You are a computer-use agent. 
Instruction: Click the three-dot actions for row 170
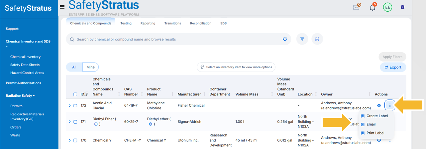point(390,140)
